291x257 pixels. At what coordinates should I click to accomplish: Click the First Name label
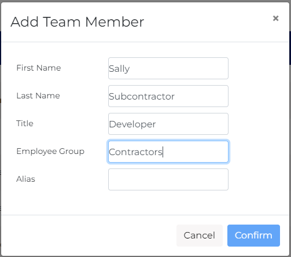coord(39,68)
